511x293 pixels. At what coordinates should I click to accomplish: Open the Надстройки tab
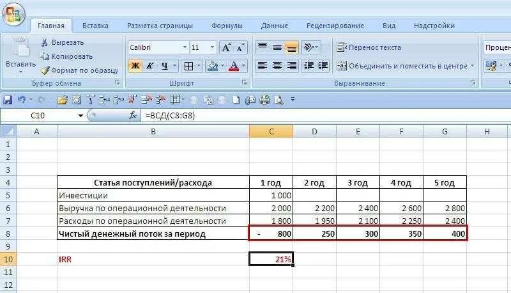tap(434, 26)
